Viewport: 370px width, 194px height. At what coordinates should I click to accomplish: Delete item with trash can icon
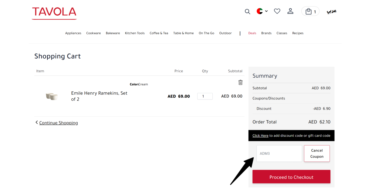[240, 82]
